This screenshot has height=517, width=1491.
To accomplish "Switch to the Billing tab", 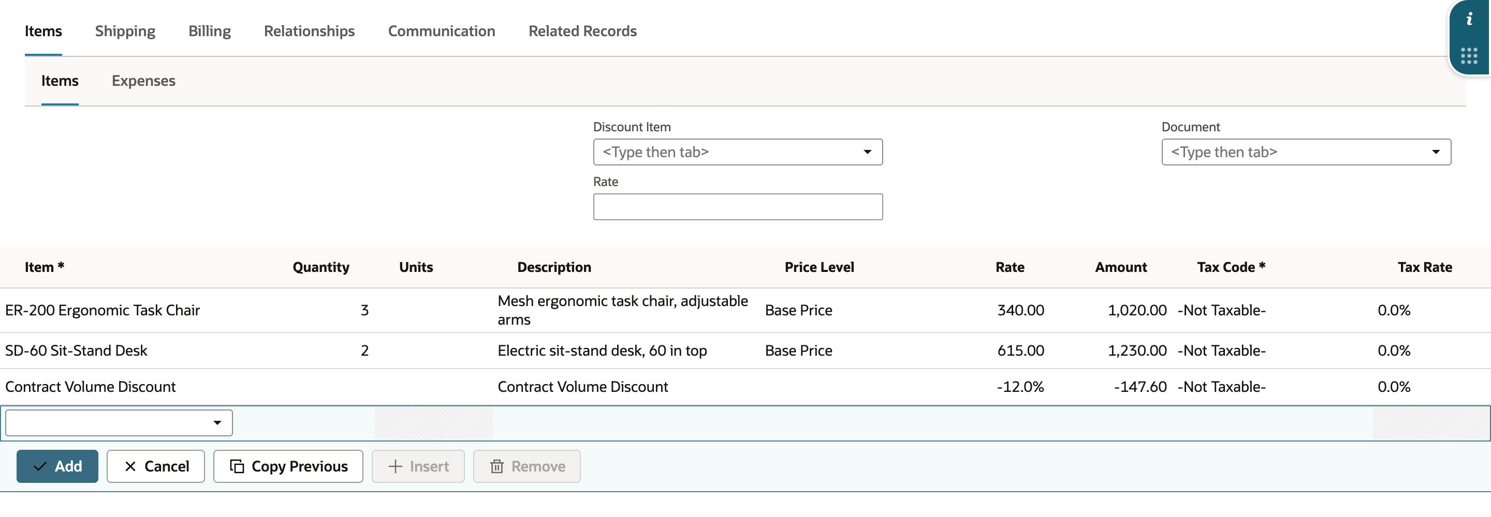I will pos(210,31).
